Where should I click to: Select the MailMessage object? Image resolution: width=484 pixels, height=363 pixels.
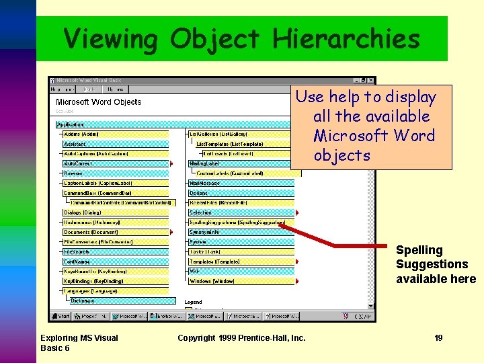[x=241, y=183]
